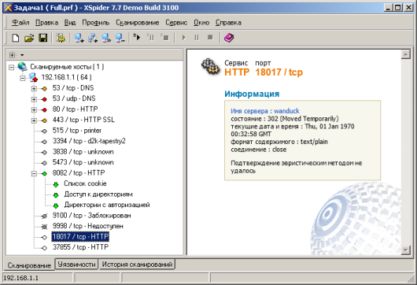Maximize the XSpider window
The height and width of the screenshot is (285, 417).
(x=398, y=7)
